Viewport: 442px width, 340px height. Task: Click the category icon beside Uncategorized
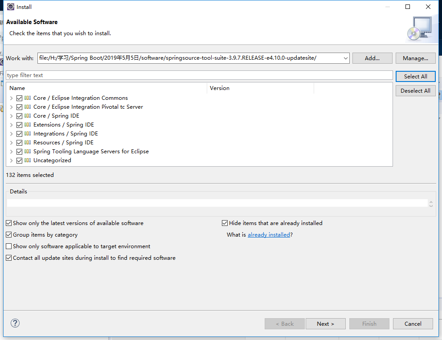(x=28, y=160)
